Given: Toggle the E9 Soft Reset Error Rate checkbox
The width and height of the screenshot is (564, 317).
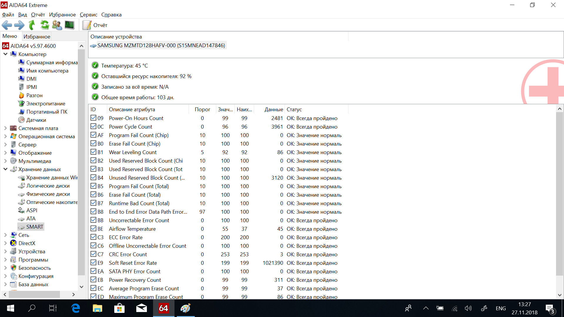Looking at the screenshot, I should 93,263.
